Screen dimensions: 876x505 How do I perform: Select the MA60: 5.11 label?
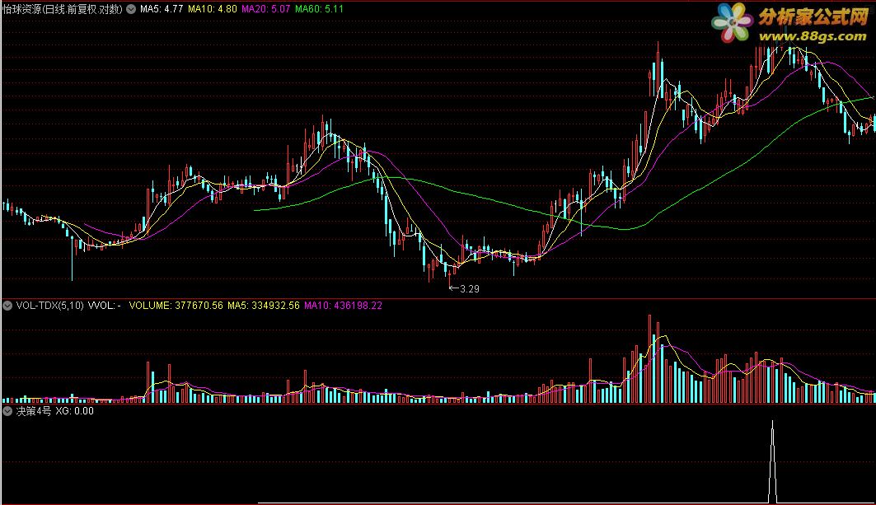point(319,9)
